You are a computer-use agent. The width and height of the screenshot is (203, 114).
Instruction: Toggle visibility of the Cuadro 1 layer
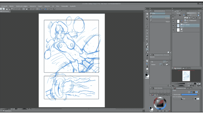(x=173, y=21)
